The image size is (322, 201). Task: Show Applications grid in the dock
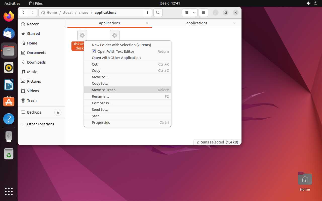coord(9,191)
